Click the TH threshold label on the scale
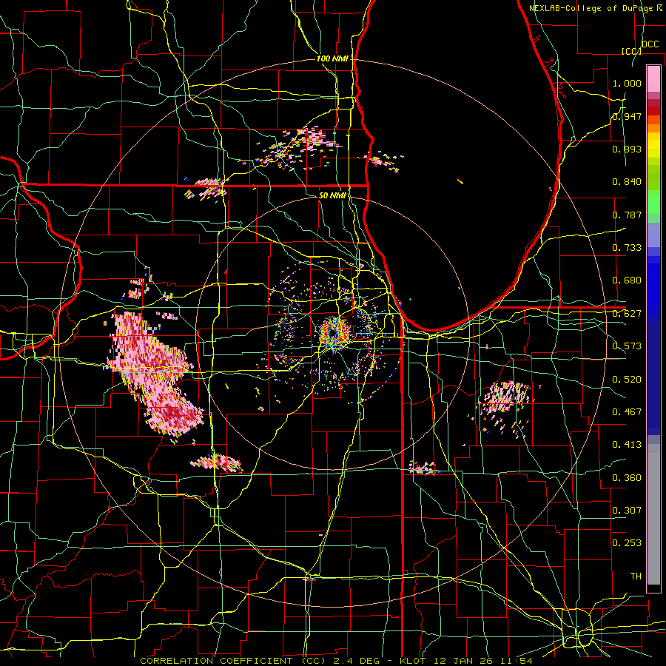Image resolution: width=666 pixels, height=666 pixels. tap(636, 576)
